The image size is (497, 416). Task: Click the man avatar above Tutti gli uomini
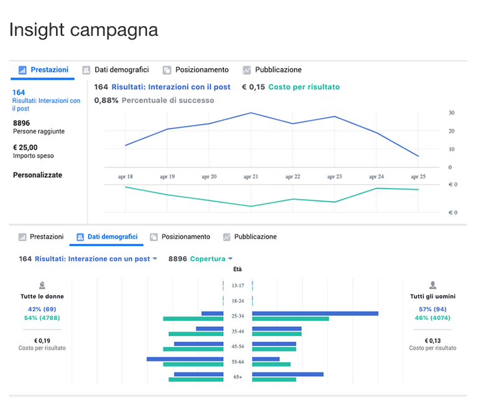pyautogui.click(x=432, y=285)
